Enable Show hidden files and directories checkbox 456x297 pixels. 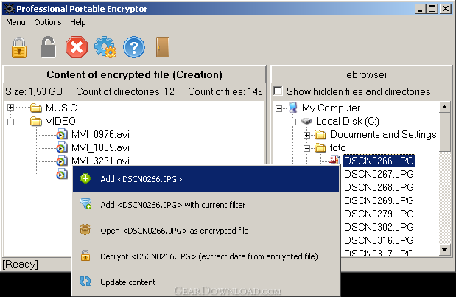point(278,91)
